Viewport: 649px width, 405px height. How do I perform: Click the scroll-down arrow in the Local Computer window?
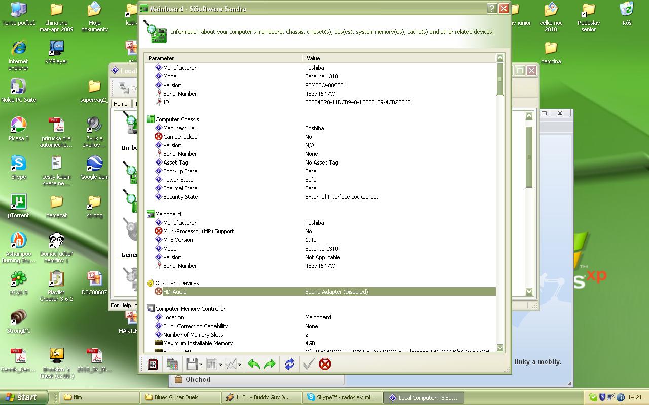click(529, 291)
